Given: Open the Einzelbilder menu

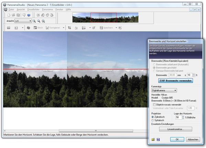Looking at the screenshot, I should click(33, 10).
